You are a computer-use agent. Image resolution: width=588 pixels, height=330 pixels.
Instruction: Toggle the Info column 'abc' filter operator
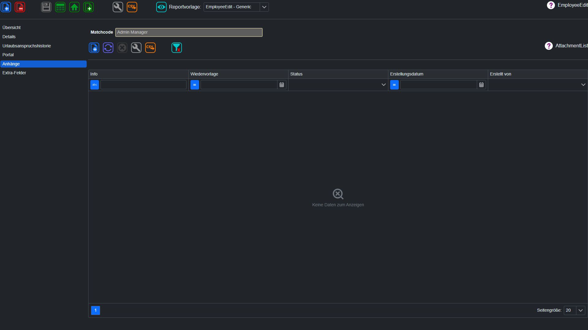(95, 85)
